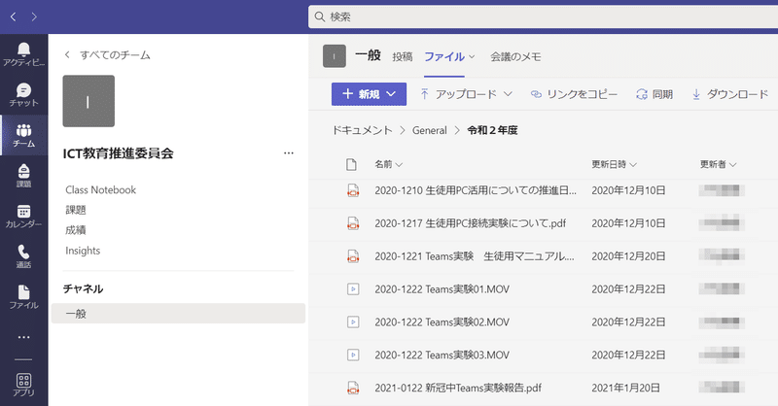The height and width of the screenshot is (406, 778).
Task: Open file 2020-1221 Teams実験 生徒用マニュアル
Action: click(475, 256)
